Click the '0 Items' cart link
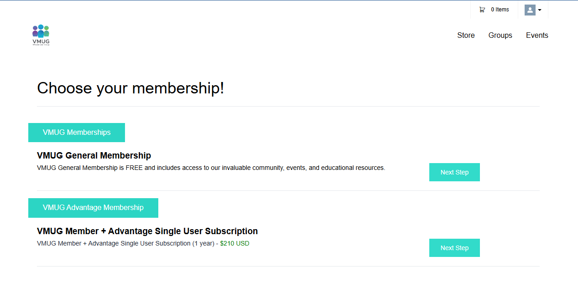The width and height of the screenshot is (578, 287). 500,10
